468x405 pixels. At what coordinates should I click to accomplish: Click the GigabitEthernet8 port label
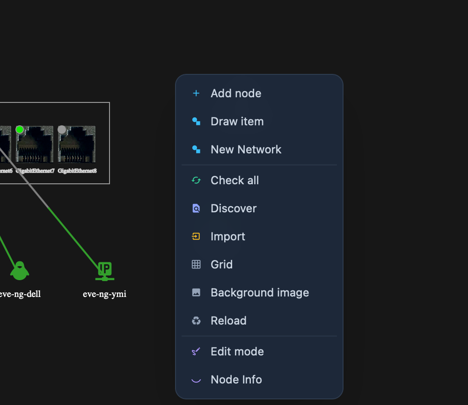coord(77,171)
